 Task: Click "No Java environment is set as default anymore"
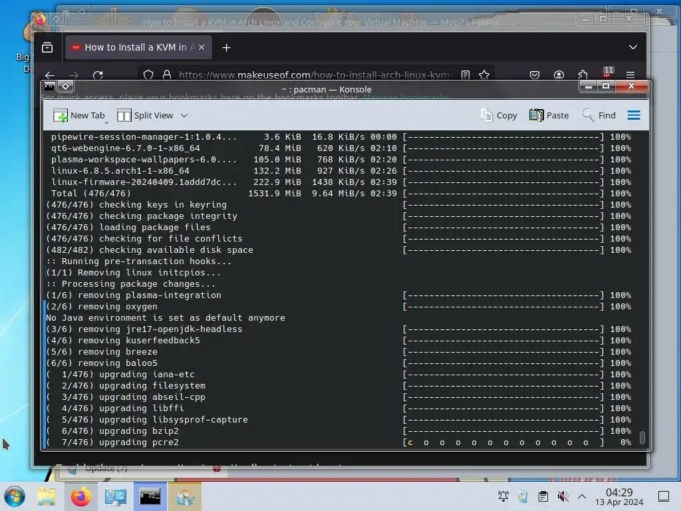pyautogui.click(x=166, y=317)
